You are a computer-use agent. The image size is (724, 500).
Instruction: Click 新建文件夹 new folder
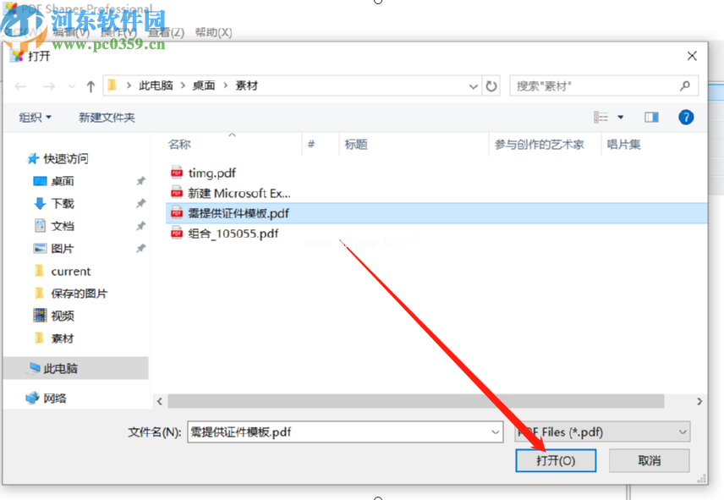pos(107,118)
